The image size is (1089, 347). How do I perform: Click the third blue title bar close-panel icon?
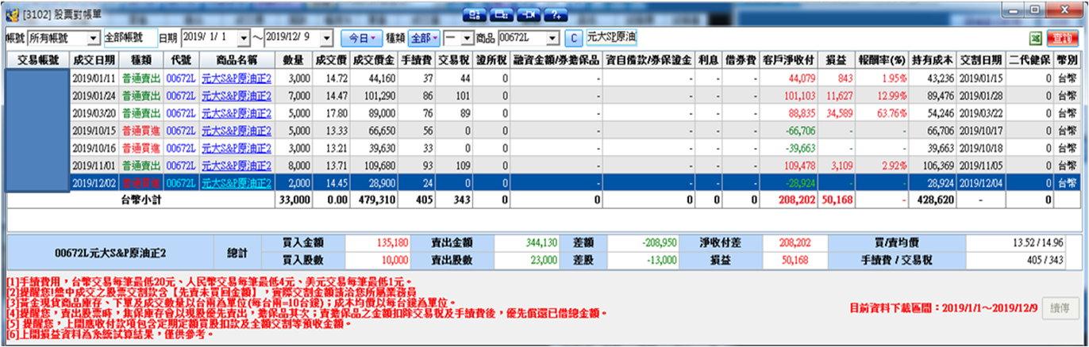coord(529,14)
